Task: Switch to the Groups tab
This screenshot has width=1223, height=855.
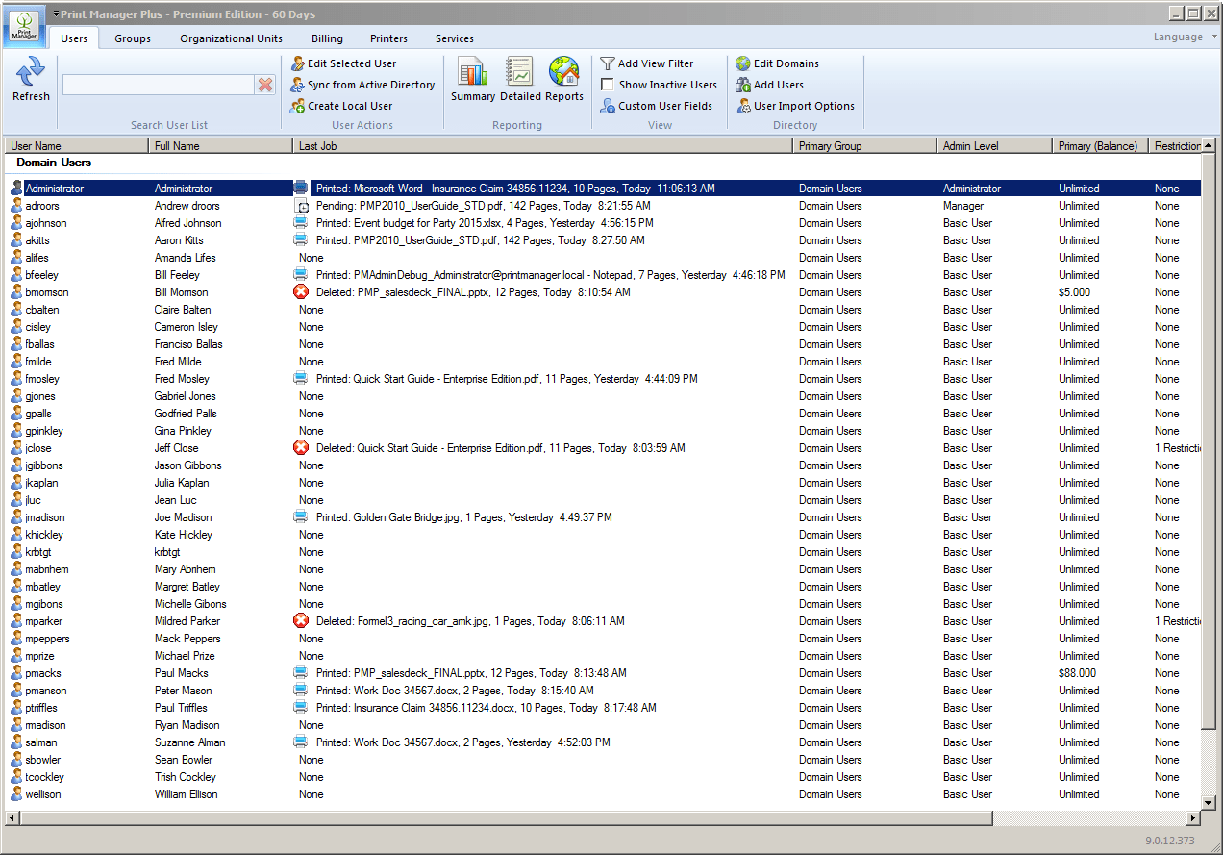Action: pyautogui.click(x=133, y=38)
